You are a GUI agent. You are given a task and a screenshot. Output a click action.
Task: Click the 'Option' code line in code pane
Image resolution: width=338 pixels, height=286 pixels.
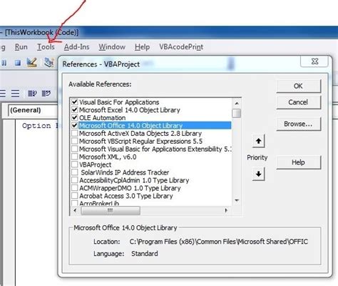(x=40, y=126)
